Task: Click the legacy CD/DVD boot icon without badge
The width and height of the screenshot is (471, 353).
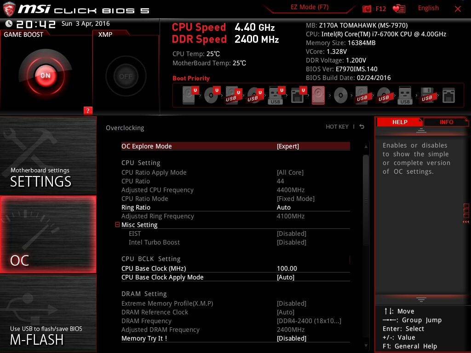Action: [341, 96]
